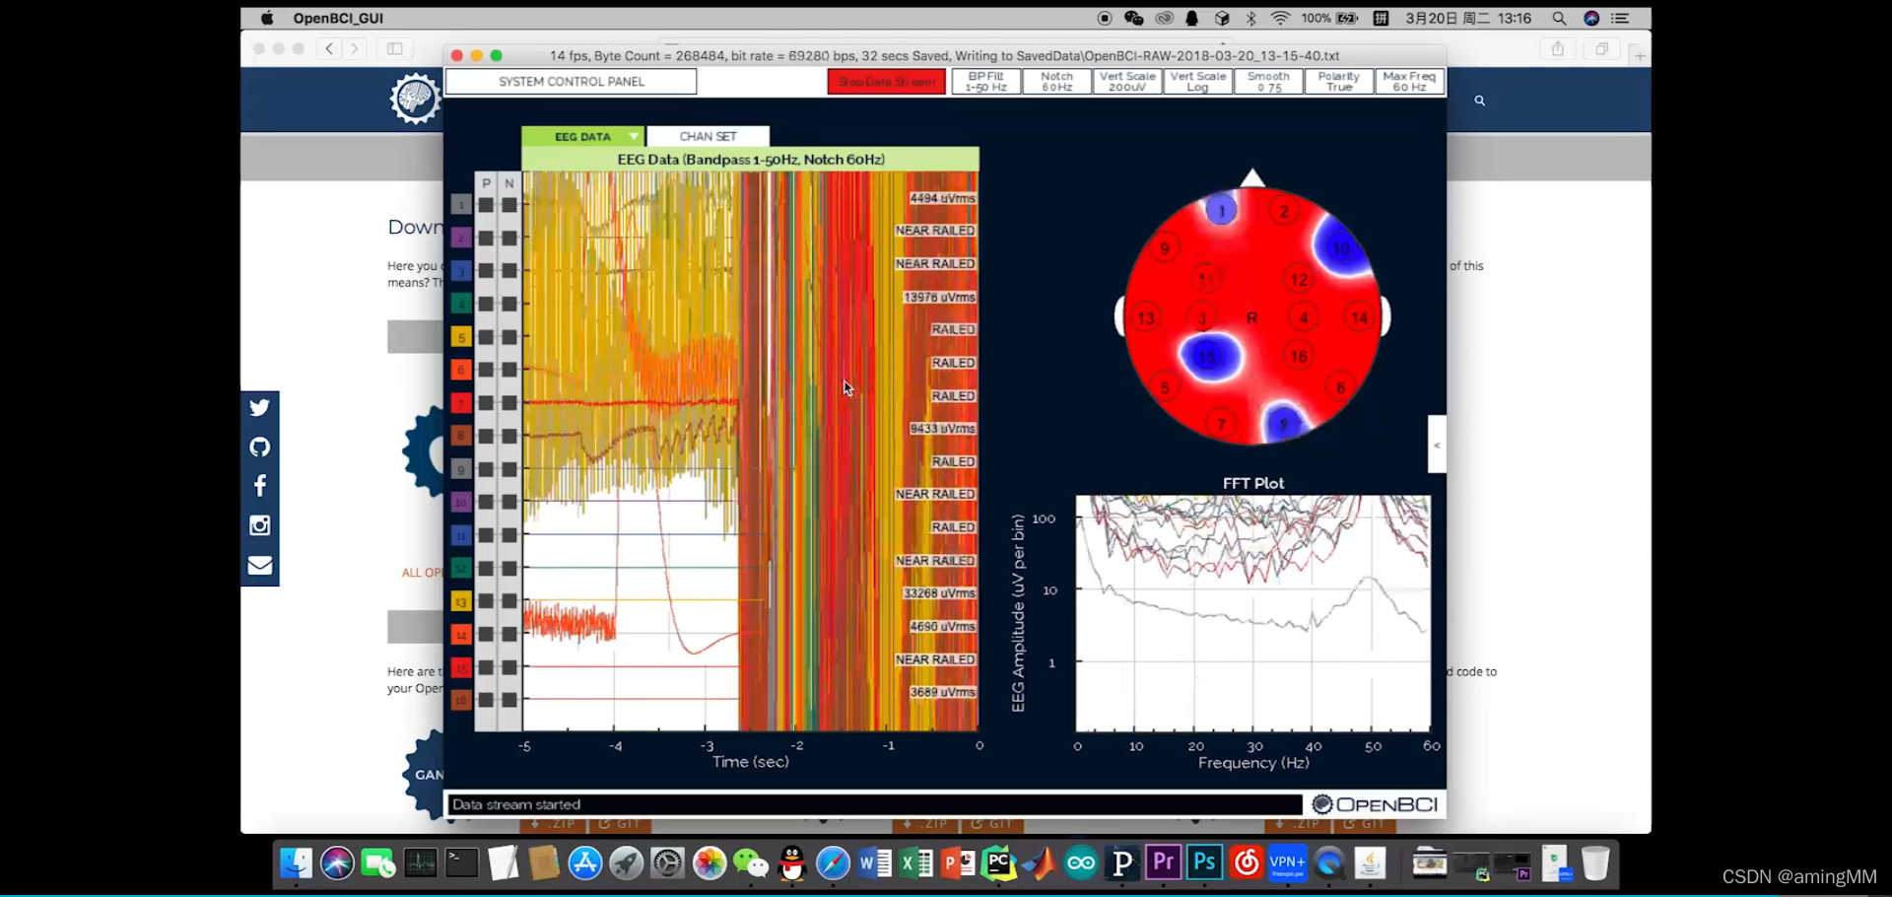The image size is (1892, 897).
Task: Open the EEG DATA dropdown arrow
Action: (634, 136)
